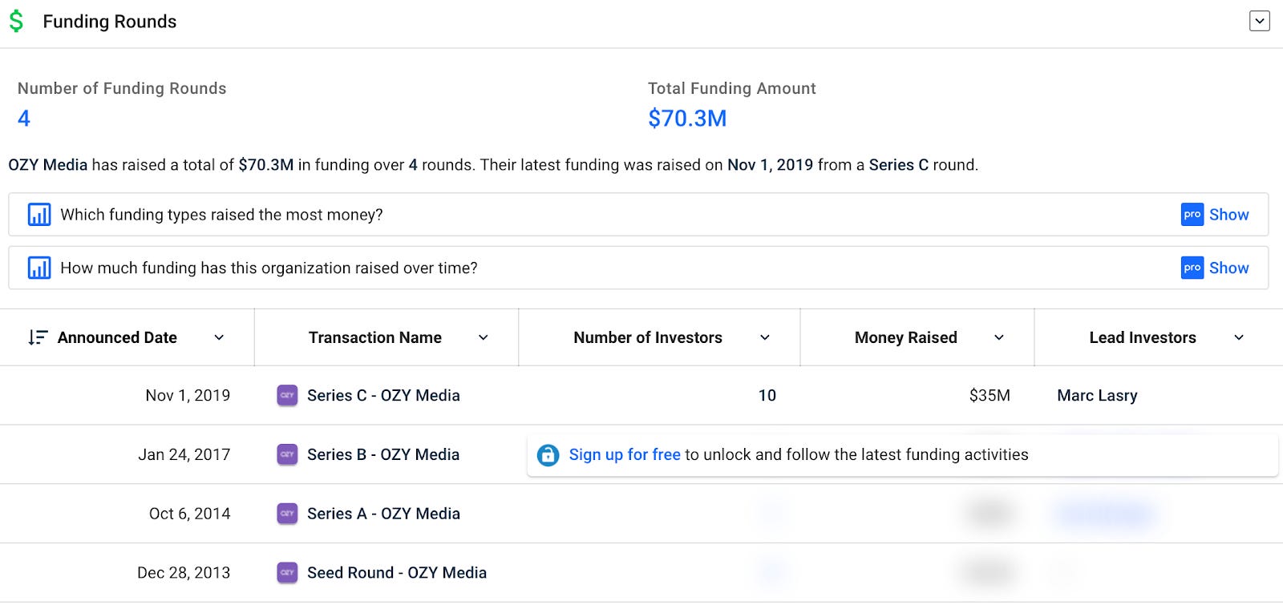The width and height of the screenshot is (1283, 613).
Task: Click the Oct 6, 2014 date cell
Action: coord(190,514)
